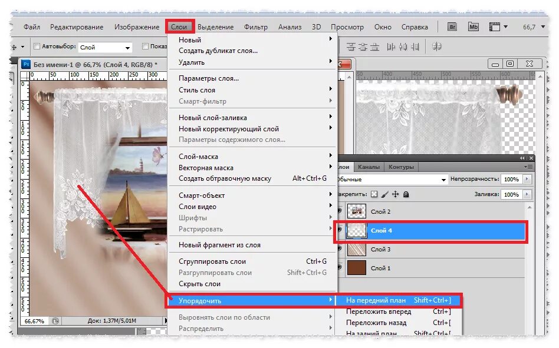The height and width of the screenshot is (348, 559).
Task: Click the 66,67% status bar zoom field
Action: [35, 321]
